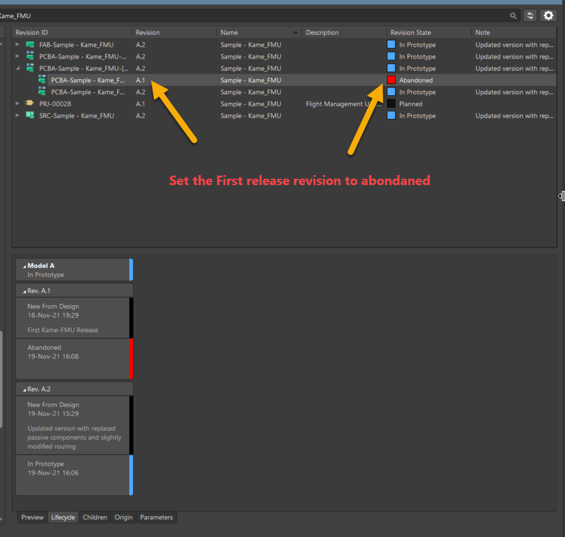Screen dimensions: 565x537
Task: Sort by the Revision ID column header
Action: [72, 33]
